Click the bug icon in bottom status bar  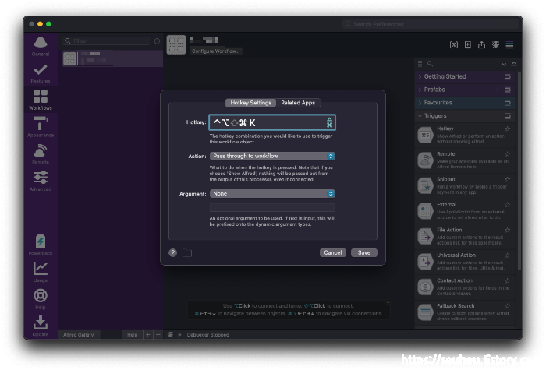click(x=170, y=334)
